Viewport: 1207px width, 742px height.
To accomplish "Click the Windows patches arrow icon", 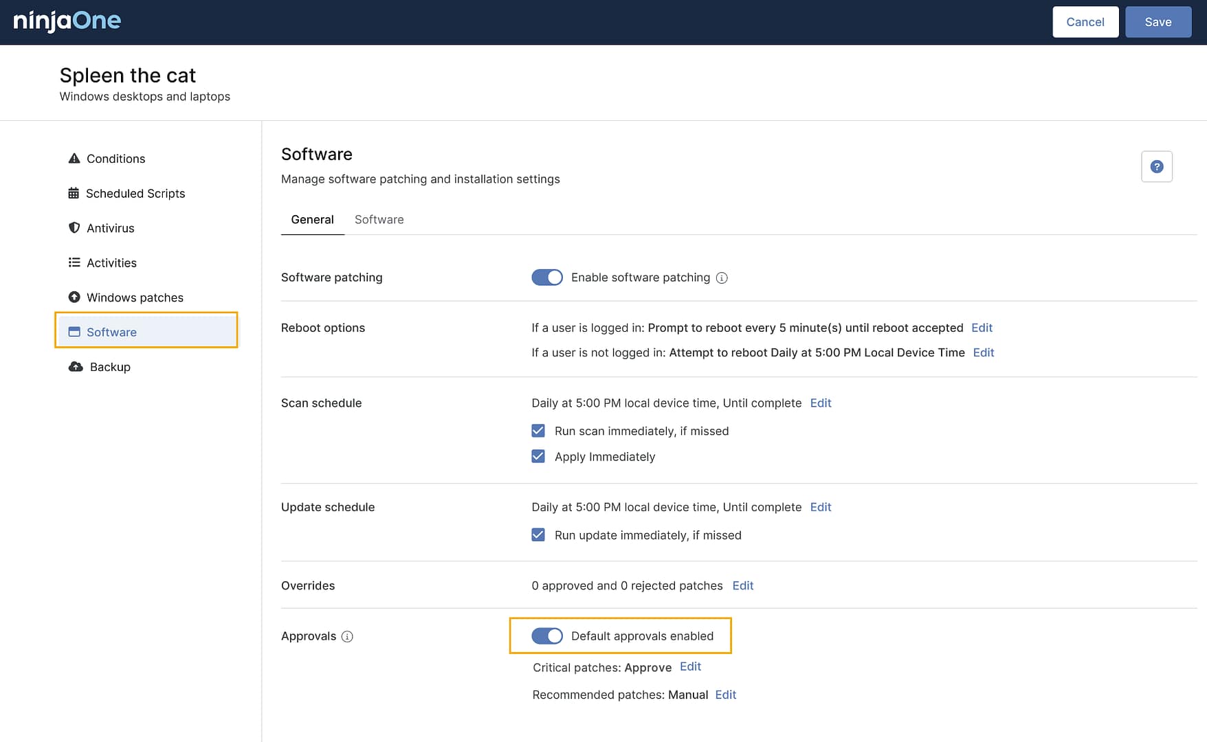I will pyautogui.click(x=74, y=297).
